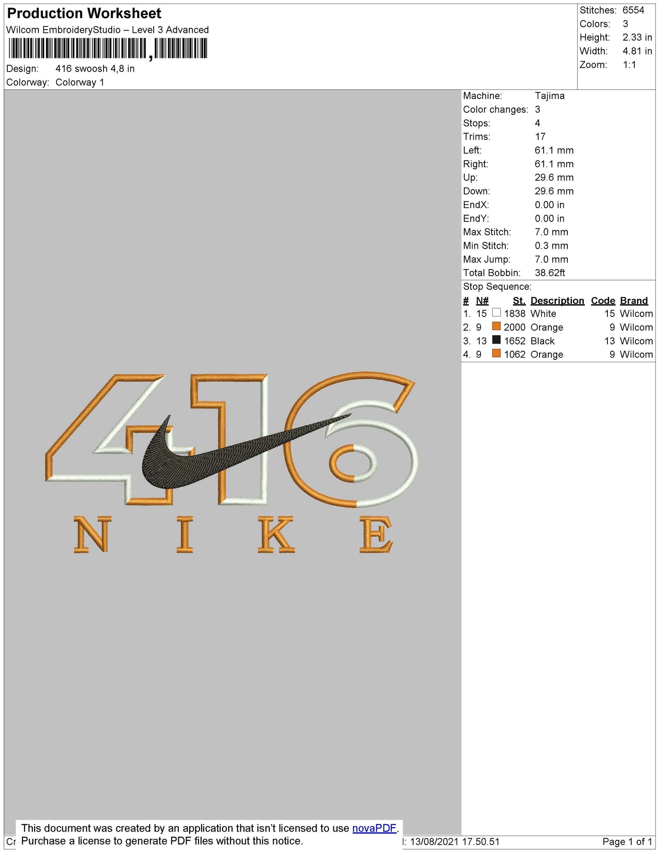Image resolution: width=659 pixels, height=853 pixels.
Task: Click the Max Stitch value '7.0 mm'
Action: tap(551, 232)
